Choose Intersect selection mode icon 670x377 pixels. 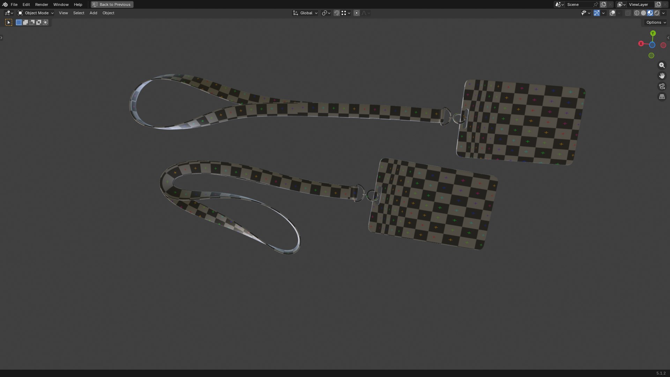pyautogui.click(x=45, y=22)
